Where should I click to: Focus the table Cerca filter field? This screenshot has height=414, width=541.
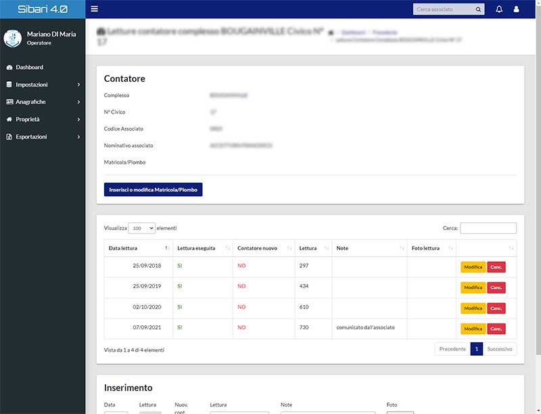488,228
